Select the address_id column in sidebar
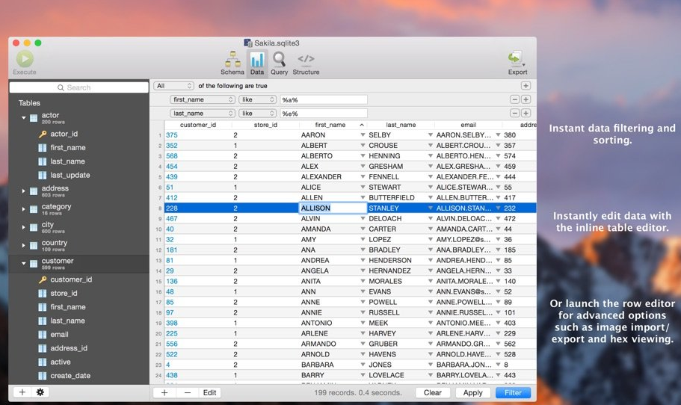681x405 pixels. click(x=69, y=348)
